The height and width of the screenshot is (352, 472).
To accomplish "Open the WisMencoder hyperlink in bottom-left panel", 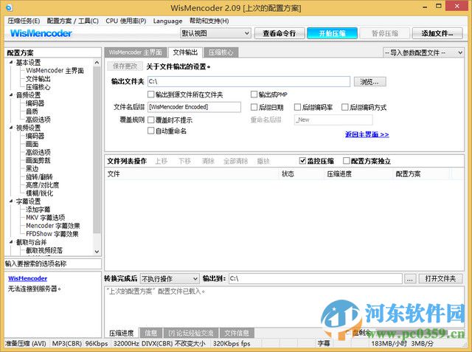I will click(28, 278).
